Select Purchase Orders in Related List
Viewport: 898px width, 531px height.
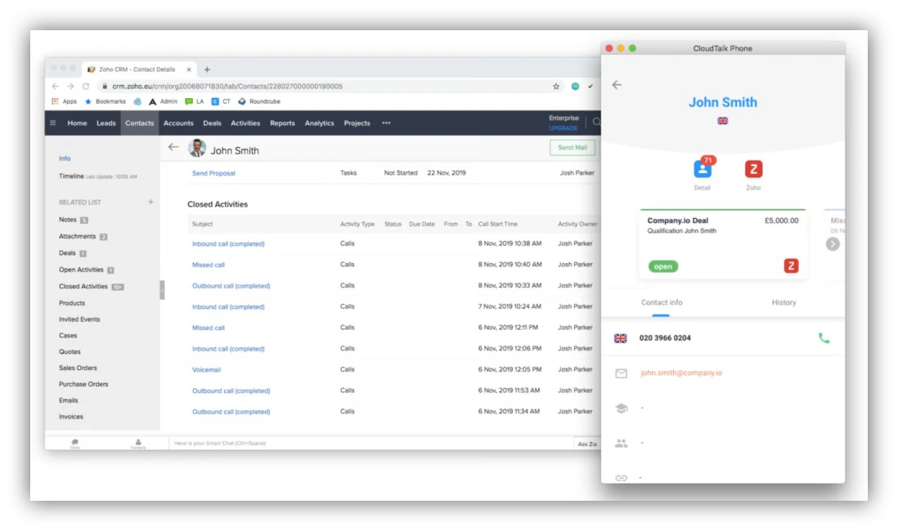83,385
